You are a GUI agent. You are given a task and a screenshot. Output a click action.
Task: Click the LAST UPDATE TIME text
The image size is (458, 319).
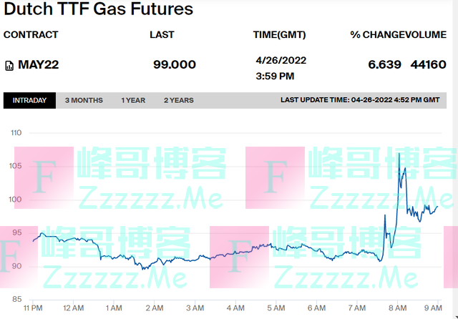(360, 100)
